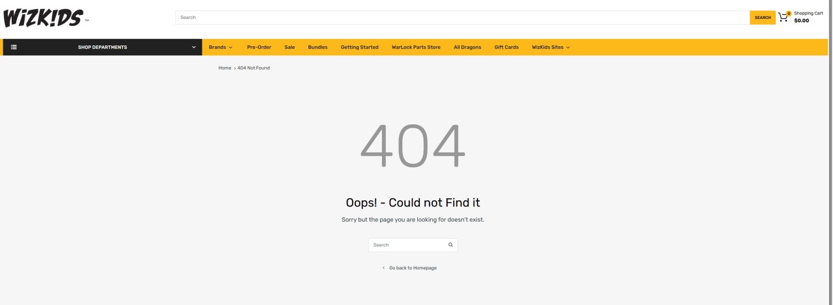Click the cart item count badge

coord(789,13)
